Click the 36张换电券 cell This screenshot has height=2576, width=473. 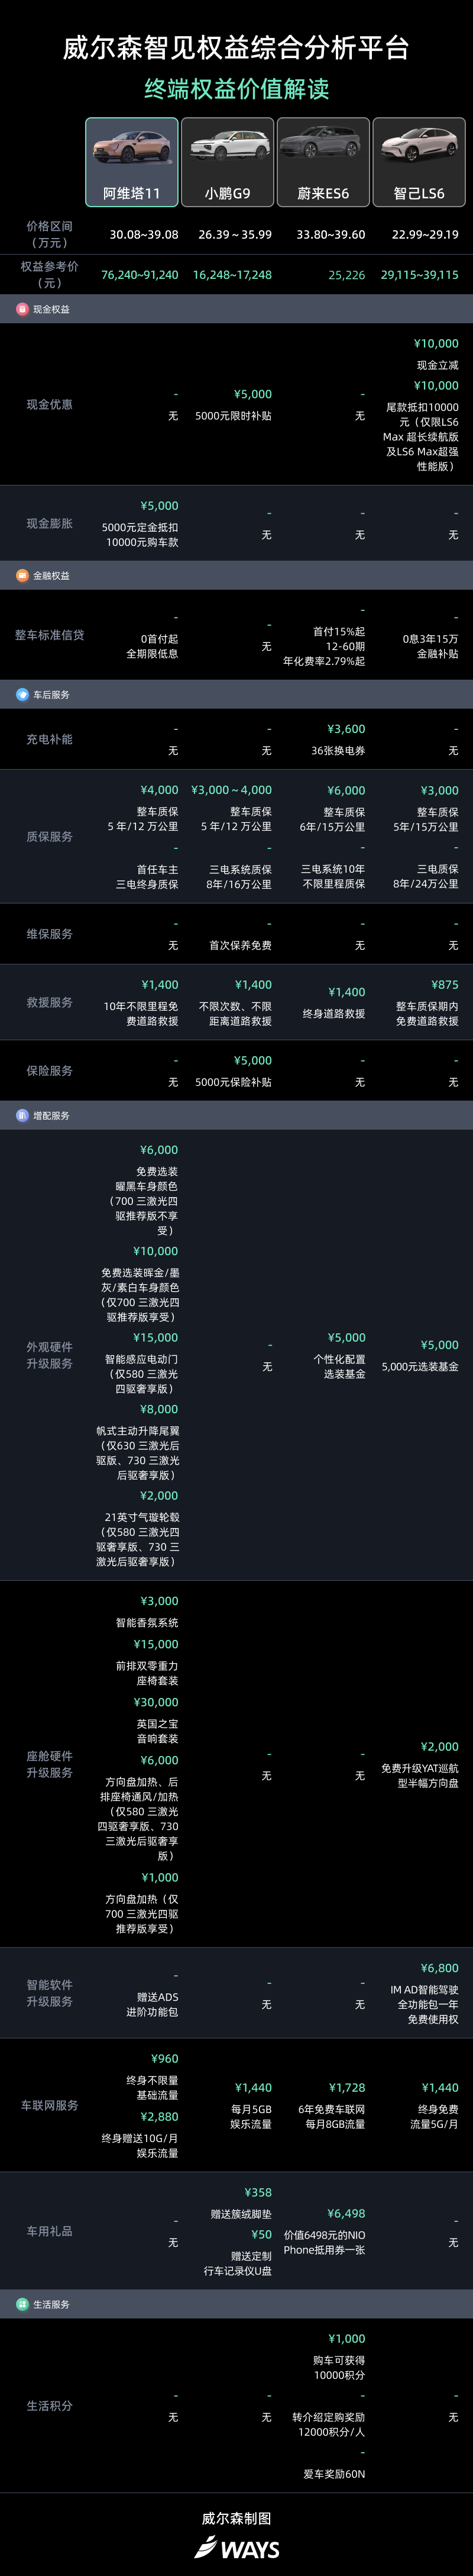tap(338, 751)
